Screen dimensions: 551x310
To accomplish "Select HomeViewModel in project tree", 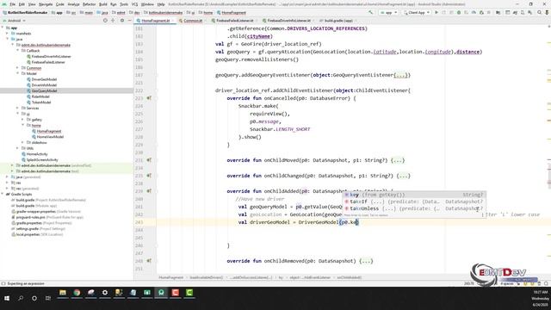I will 50,137.
